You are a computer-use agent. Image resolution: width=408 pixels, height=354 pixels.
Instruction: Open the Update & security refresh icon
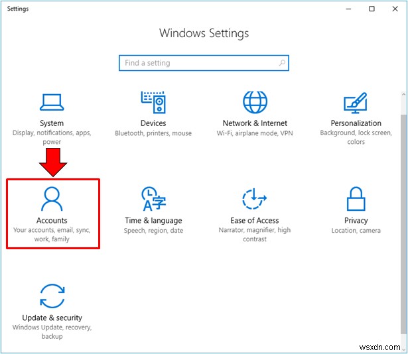(52, 296)
